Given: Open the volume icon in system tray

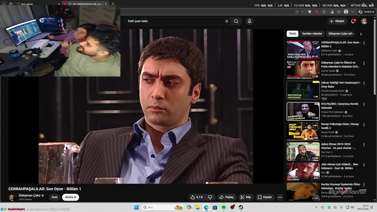Looking at the screenshot, I should [352, 207].
